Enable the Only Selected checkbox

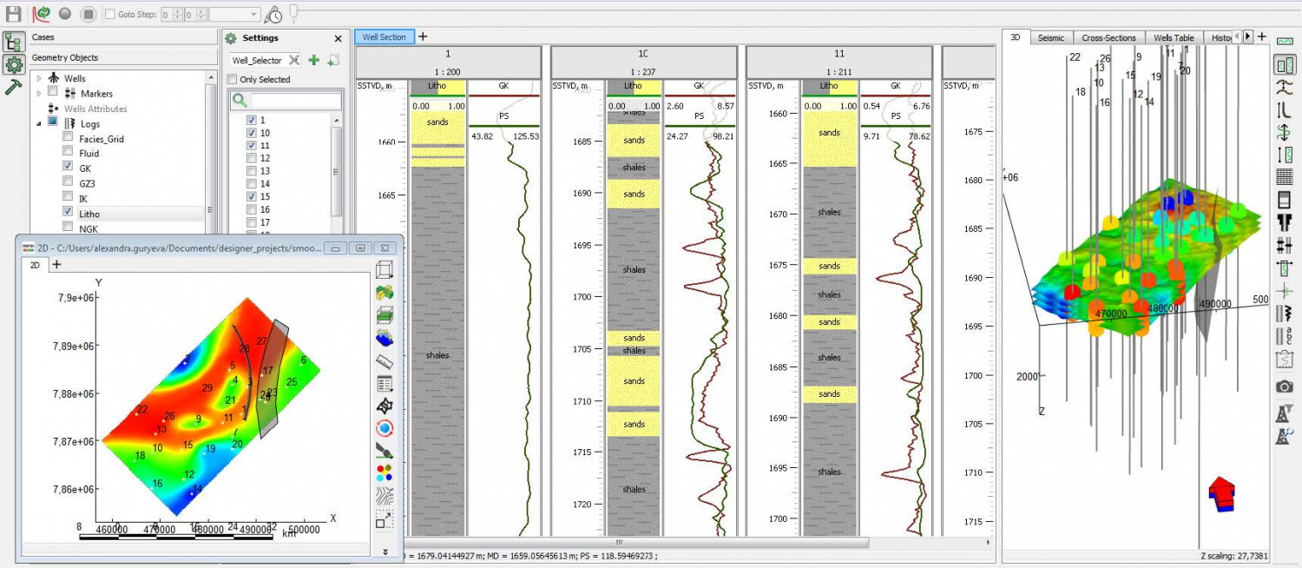[x=232, y=80]
